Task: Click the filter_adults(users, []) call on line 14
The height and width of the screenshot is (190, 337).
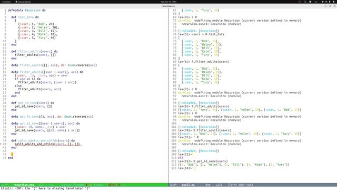Action: (x=35, y=55)
